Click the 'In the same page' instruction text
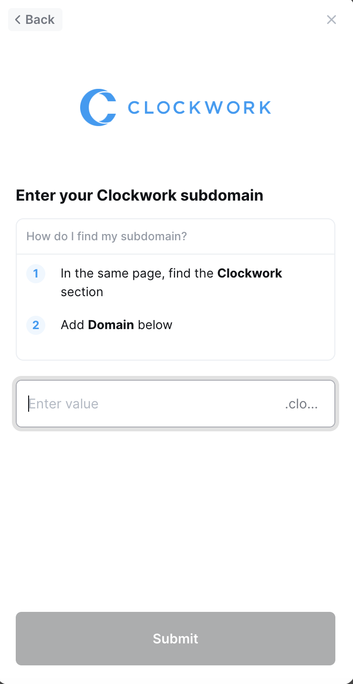The height and width of the screenshot is (684, 353). tap(137, 274)
